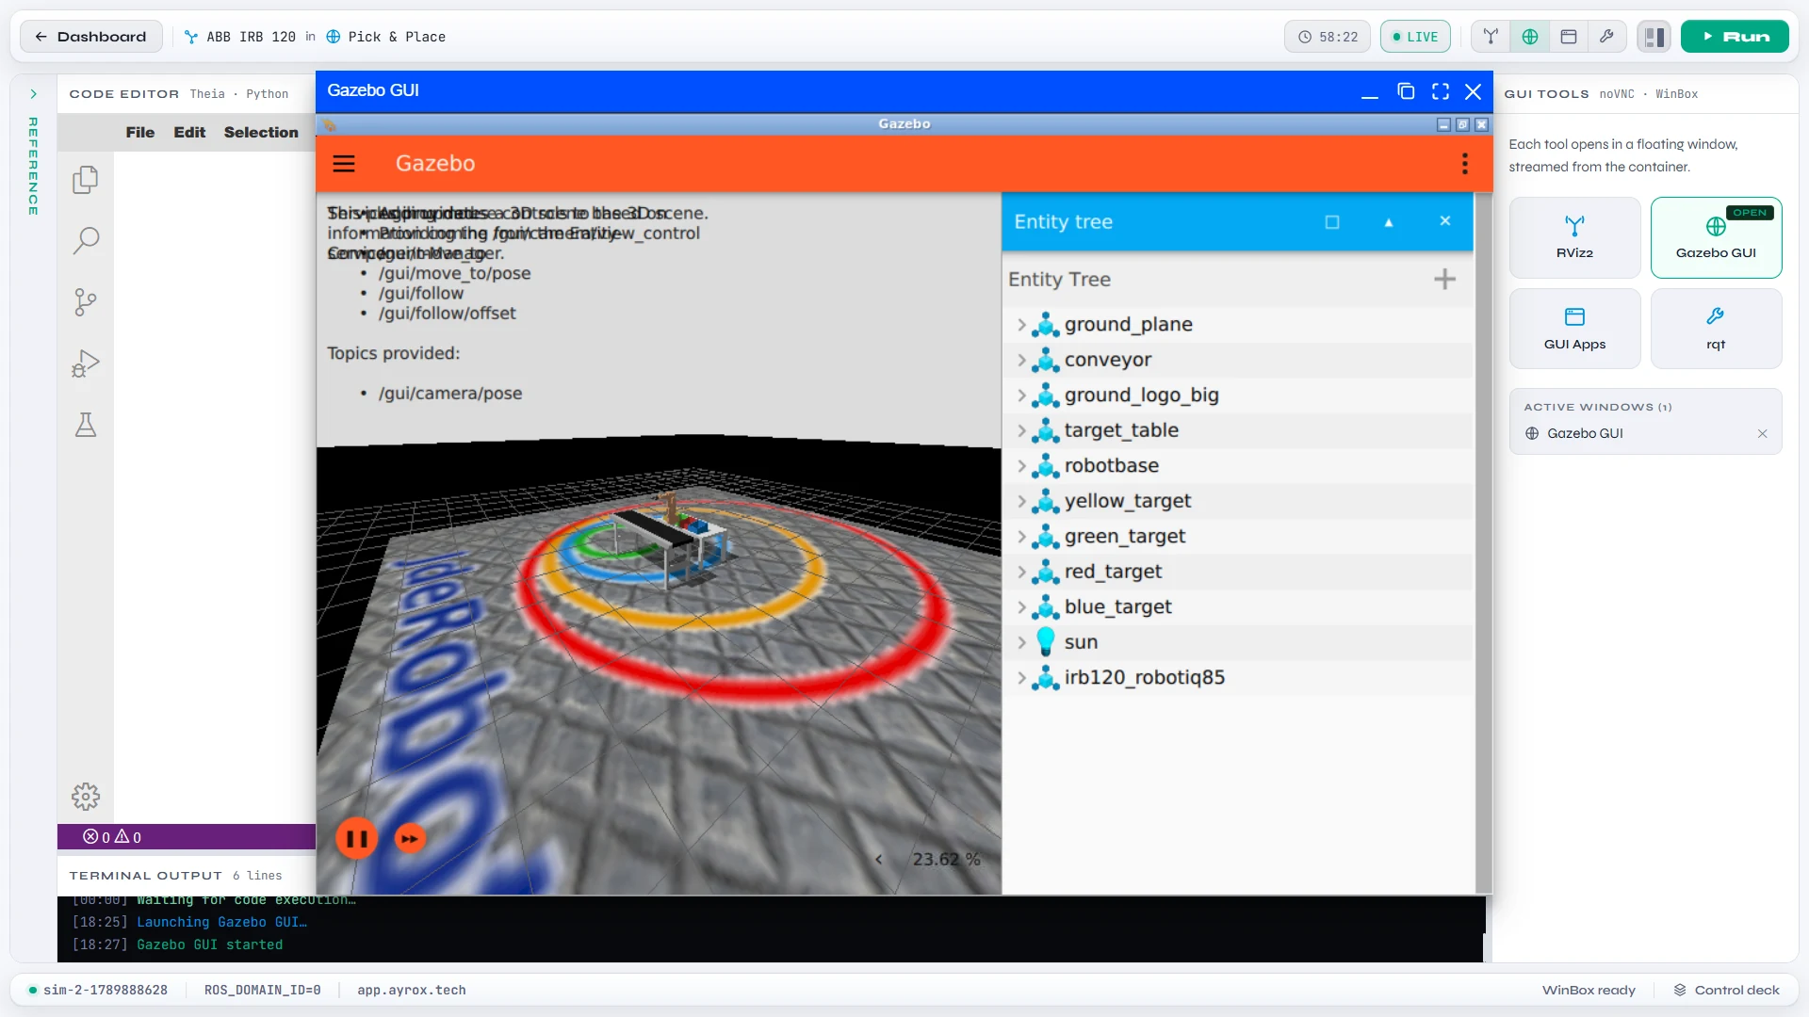Close Gazebo GUI in Active Windows list
The image size is (1809, 1017).
pyautogui.click(x=1762, y=434)
